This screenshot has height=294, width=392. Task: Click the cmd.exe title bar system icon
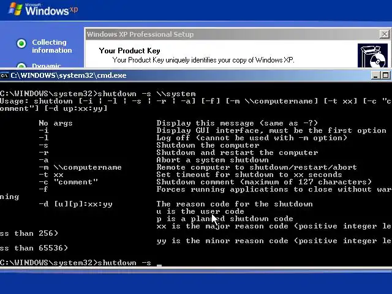tap(4, 75)
